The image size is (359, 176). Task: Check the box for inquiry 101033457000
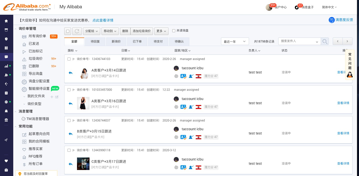pyautogui.click(x=69, y=90)
